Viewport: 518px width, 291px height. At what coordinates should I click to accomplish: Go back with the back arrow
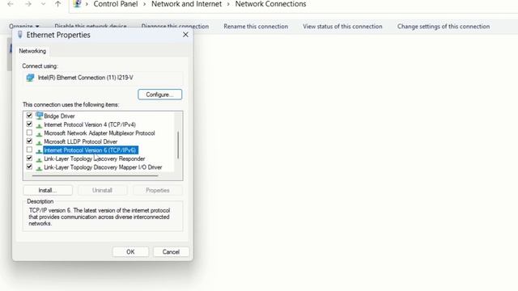[11, 4]
